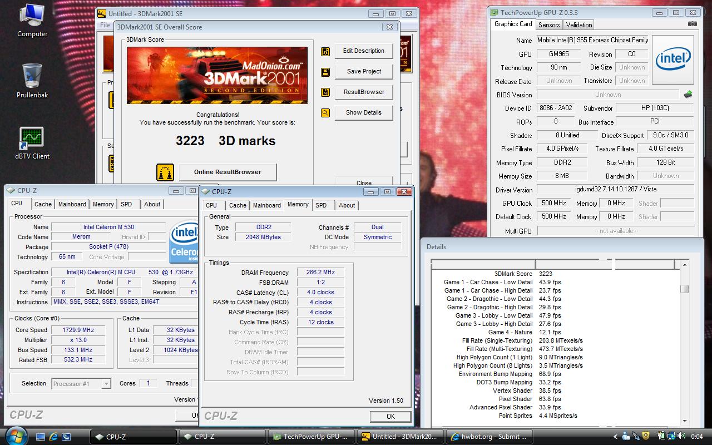The height and width of the screenshot is (445, 712).
Task: Click the 3DMark2001 SE window title icon
Action: tap(101, 13)
